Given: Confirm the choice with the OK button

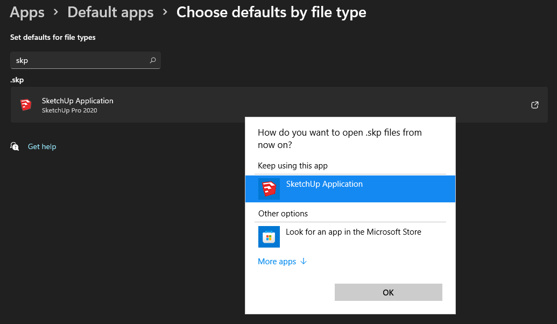Looking at the screenshot, I should coord(388,292).
